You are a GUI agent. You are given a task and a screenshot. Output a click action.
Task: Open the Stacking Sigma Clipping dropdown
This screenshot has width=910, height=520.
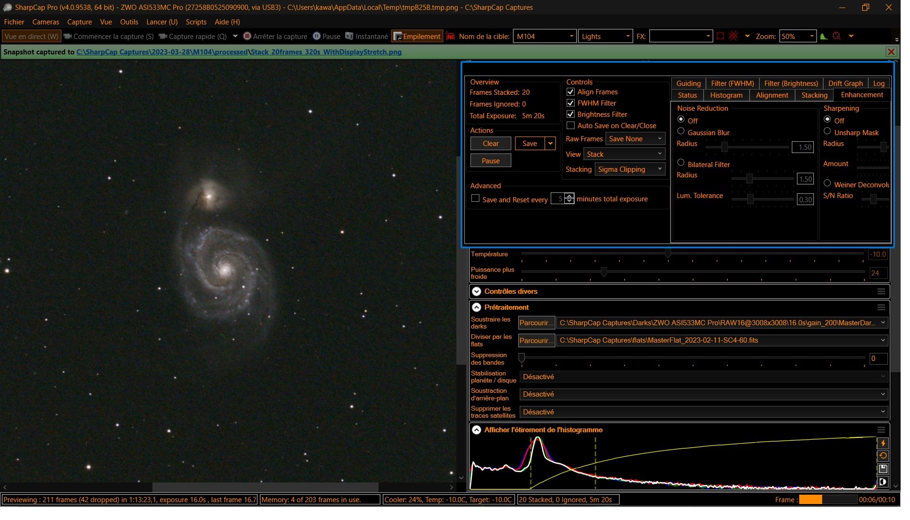point(630,169)
